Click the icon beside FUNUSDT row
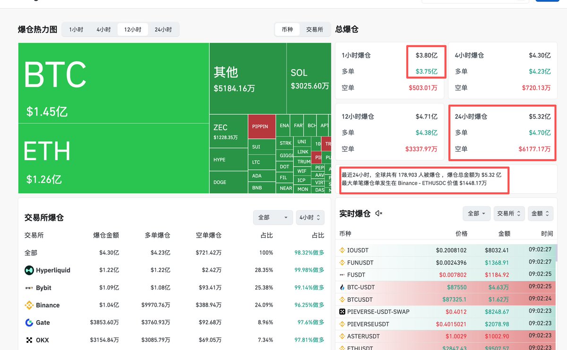567x350 pixels. [x=343, y=262]
